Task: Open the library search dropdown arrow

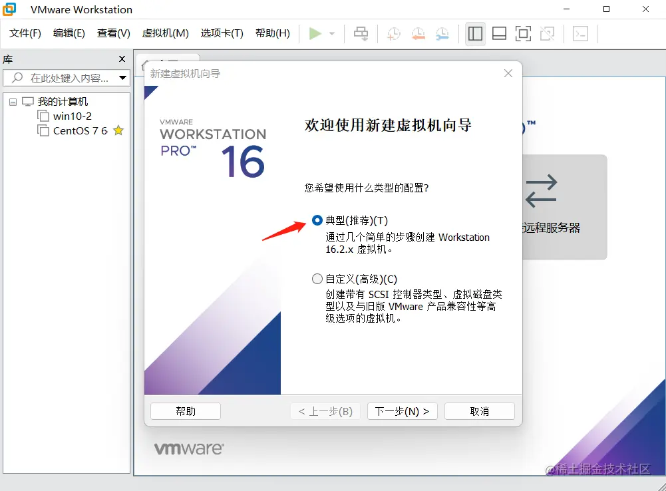Action: pyautogui.click(x=124, y=78)
